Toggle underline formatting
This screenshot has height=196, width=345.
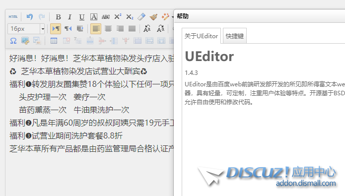coord(81,17)
